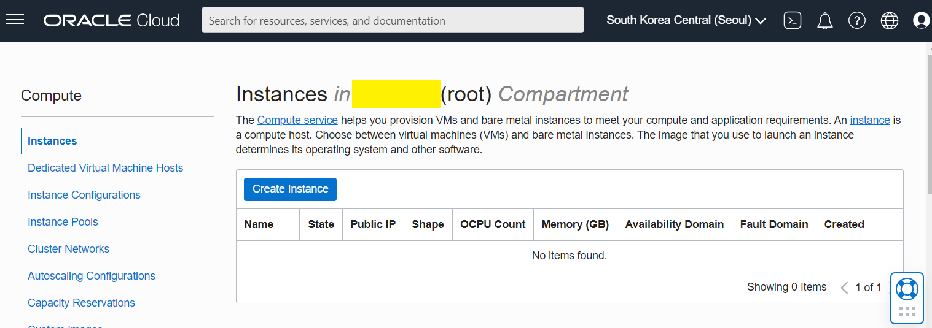Open Capacity Reservations in sidebar
The image size is (932, 328).
point(81,303)
